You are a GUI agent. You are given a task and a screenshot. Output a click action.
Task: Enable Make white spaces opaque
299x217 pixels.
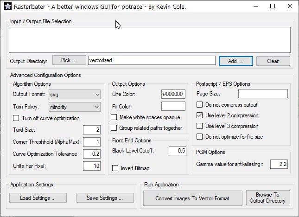(x=114, y=117)
